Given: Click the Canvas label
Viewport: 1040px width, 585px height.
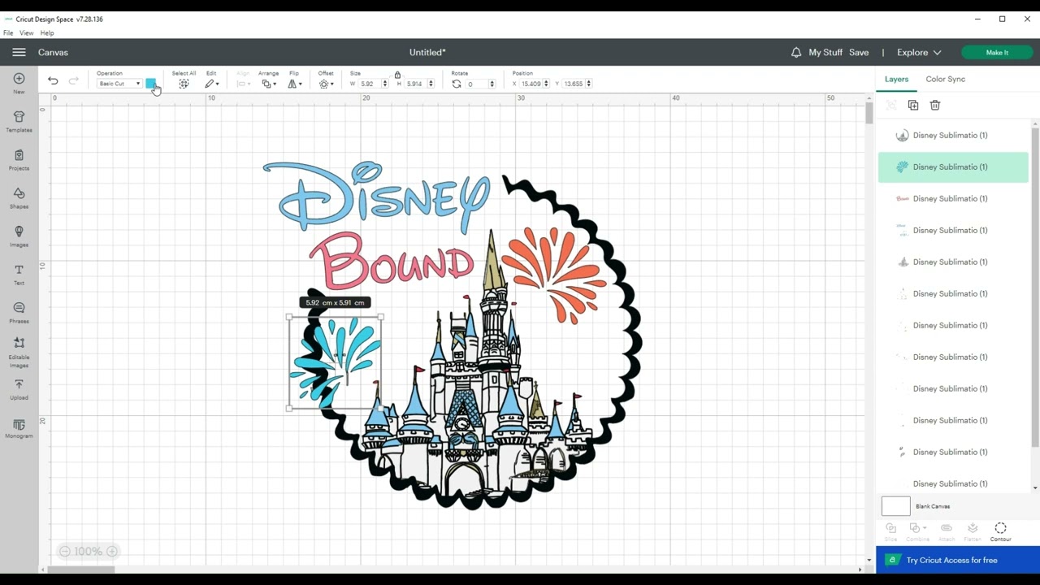Looking at the screenshot, I should point(53,52).
